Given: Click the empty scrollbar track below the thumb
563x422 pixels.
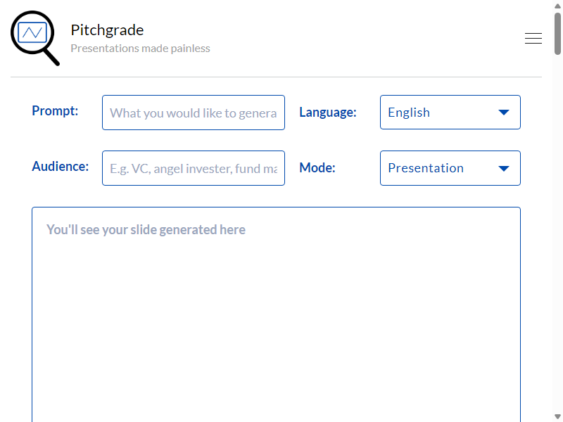Looking at the screenshot, I should [557, 234].
